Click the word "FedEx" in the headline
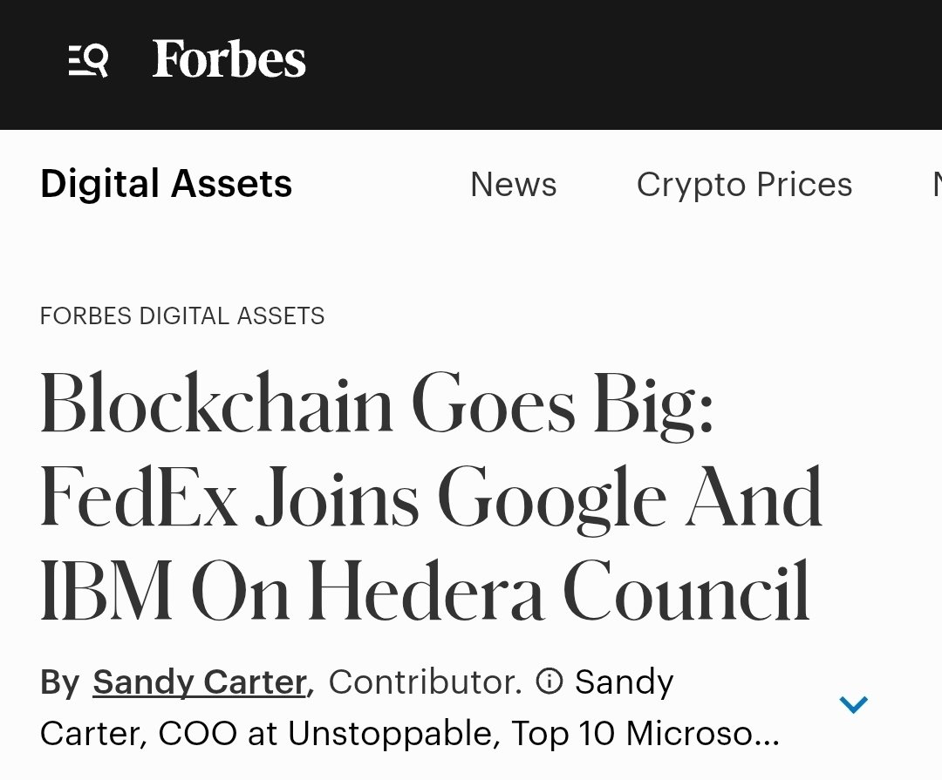Screen dimensions: 942x780 [x=140, y=499]
